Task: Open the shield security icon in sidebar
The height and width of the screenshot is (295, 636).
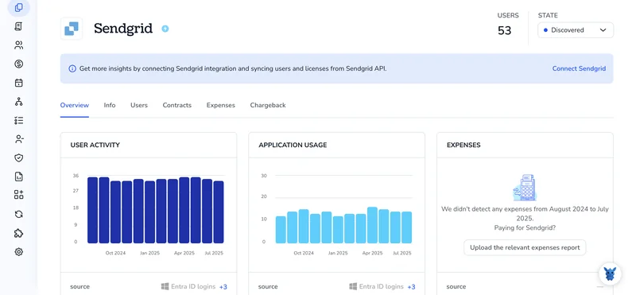Action: tap(18, 158)
